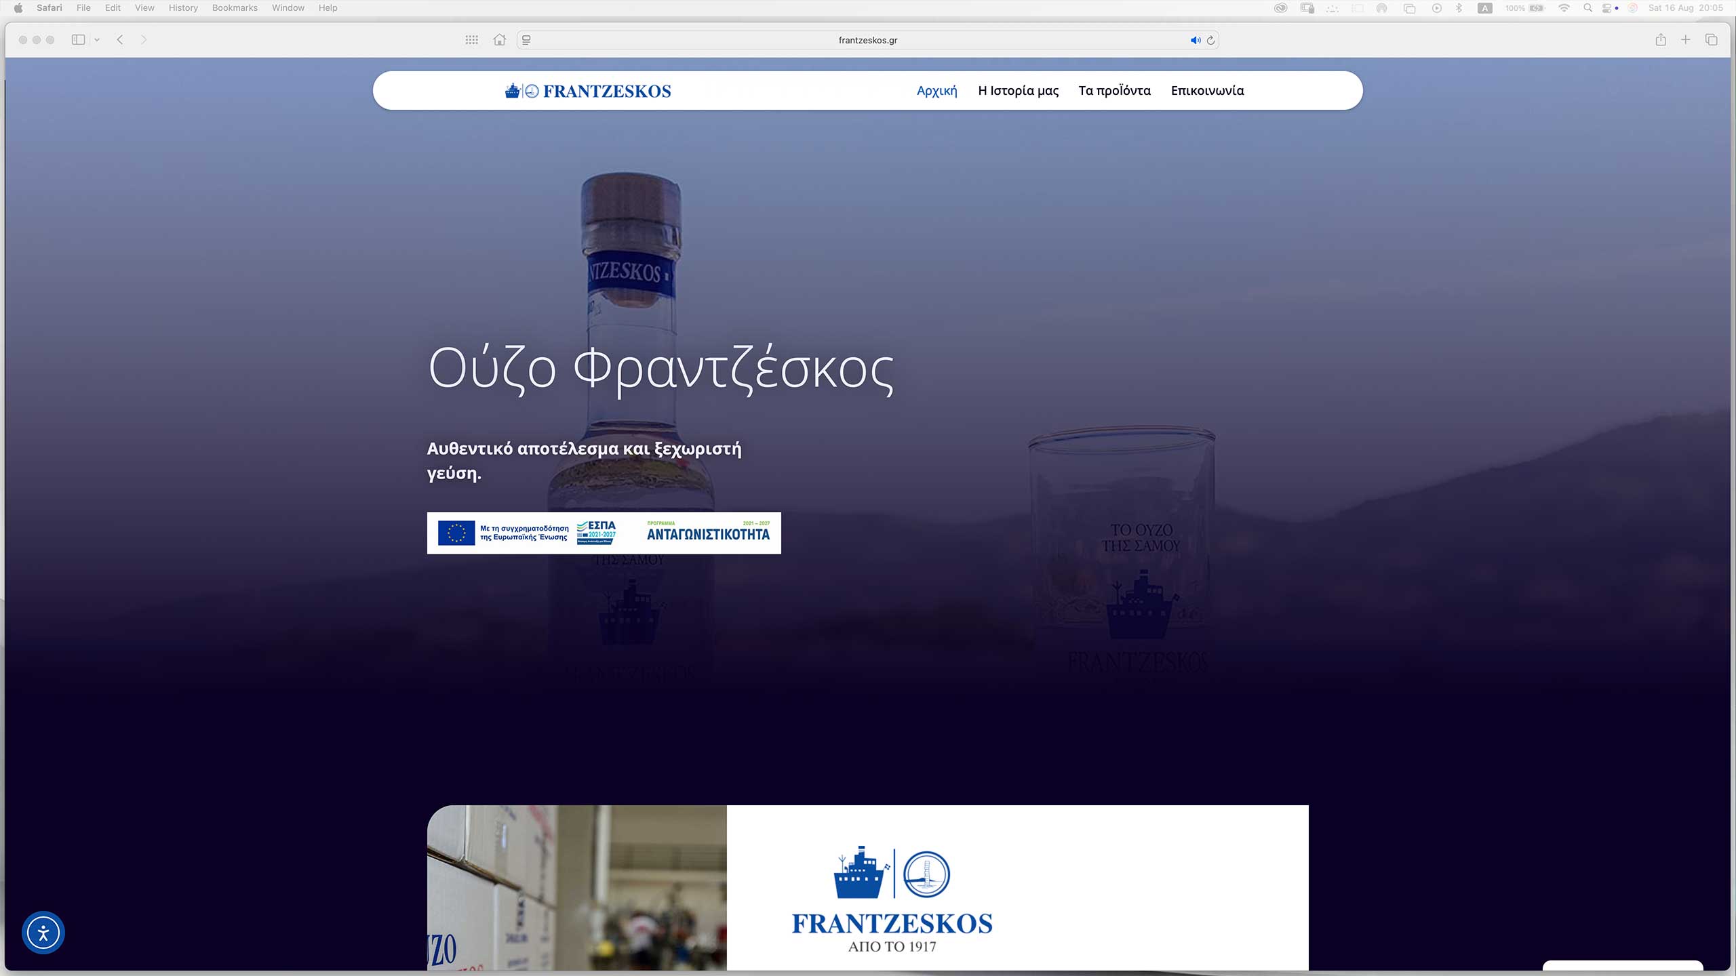
Task: Click the Creative Cloud menu bar icon
Action: (x=1280, y=8)
